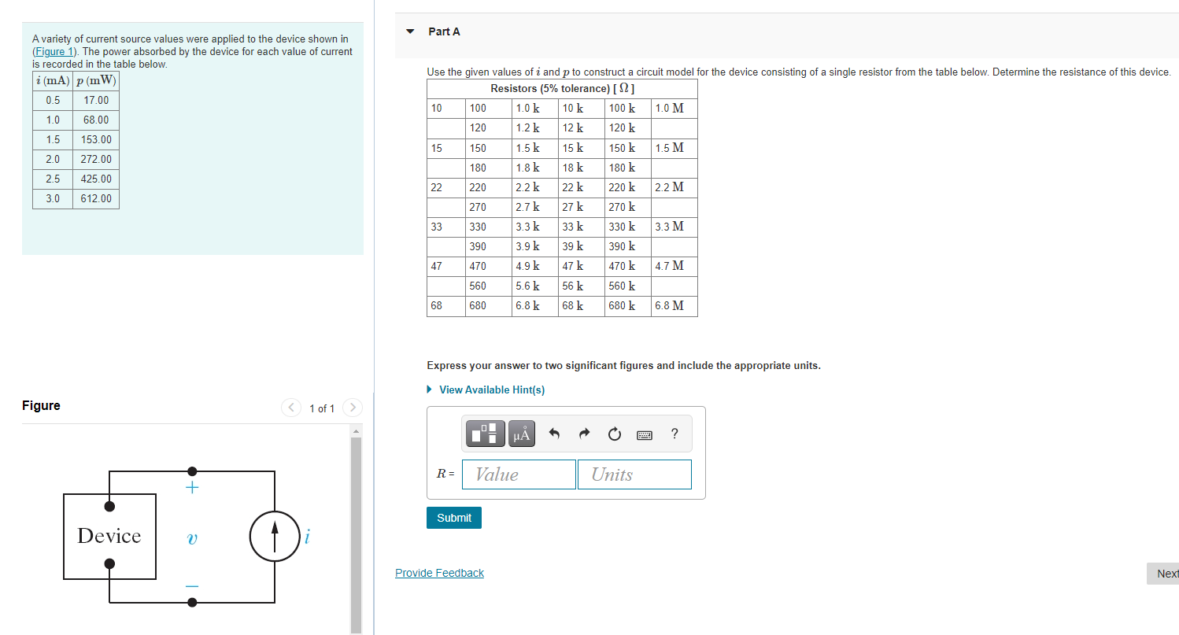
Task: Click inside the Units input box
Action: 634,474
